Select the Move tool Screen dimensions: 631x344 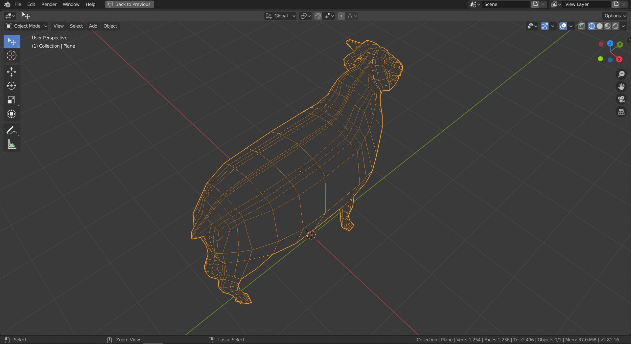pyautogui.click(x=12, y=72)
